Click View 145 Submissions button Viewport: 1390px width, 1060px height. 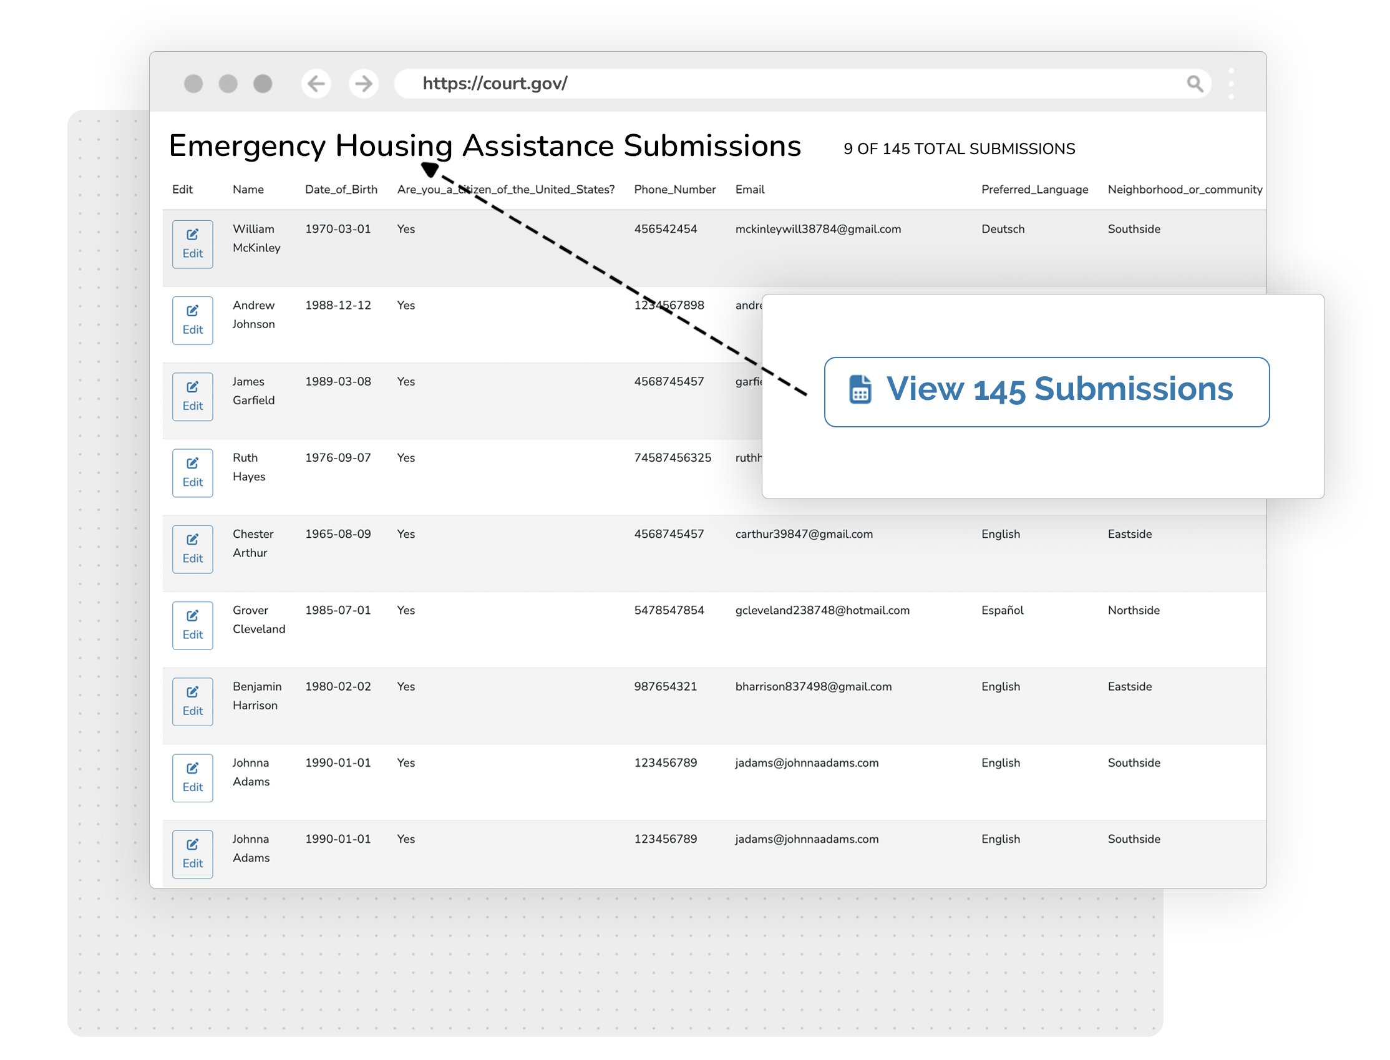1046,392
